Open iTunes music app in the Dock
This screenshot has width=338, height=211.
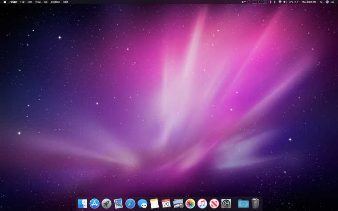pyautogui.click(x=202, y=203)
